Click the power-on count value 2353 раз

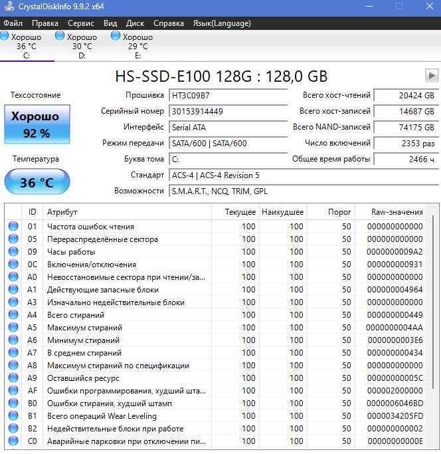[x=406, y=144]
